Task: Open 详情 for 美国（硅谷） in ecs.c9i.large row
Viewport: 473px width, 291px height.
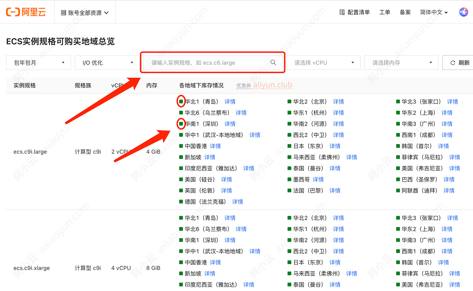Action: 226,179
